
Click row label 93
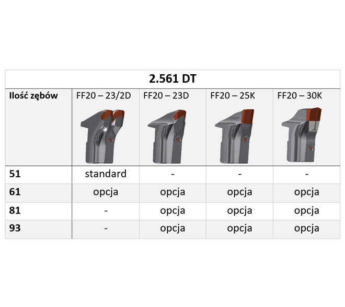coord(14,229)
